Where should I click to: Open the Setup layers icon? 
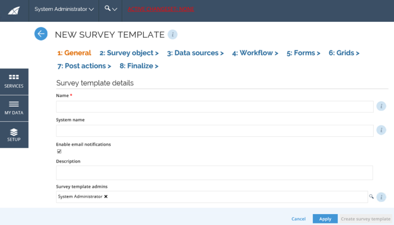click(14, 135)
